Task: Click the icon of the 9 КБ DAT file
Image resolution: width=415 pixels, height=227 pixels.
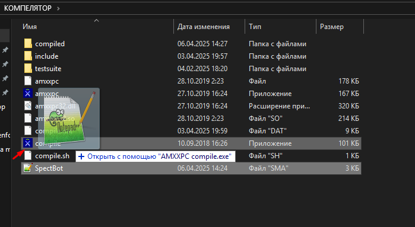Action: pyautogui.click(x=28, y=130)
